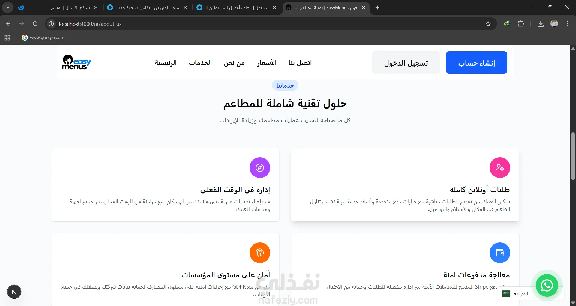Screen dimensions: 576x306
Task: Click the خدماتنا badge
Action: (285, 85)
